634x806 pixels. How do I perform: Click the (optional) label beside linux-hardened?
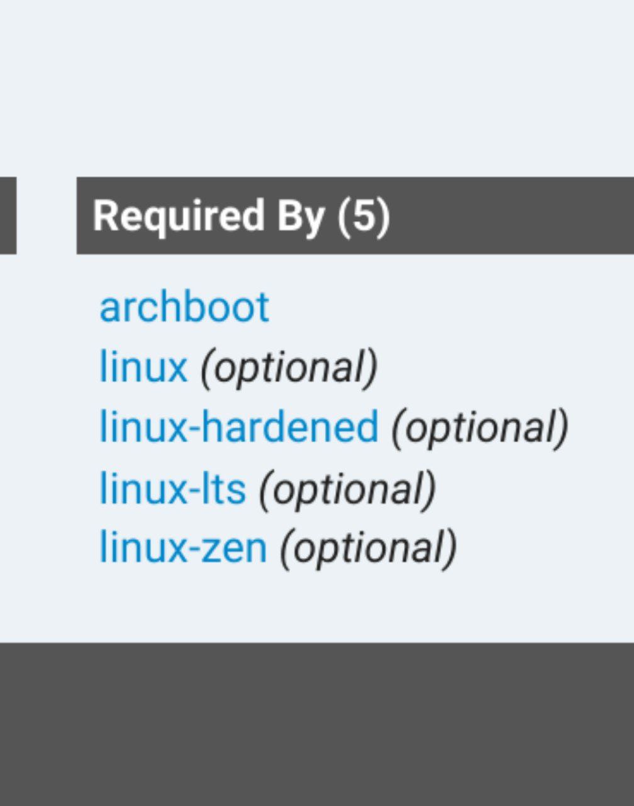480,426
